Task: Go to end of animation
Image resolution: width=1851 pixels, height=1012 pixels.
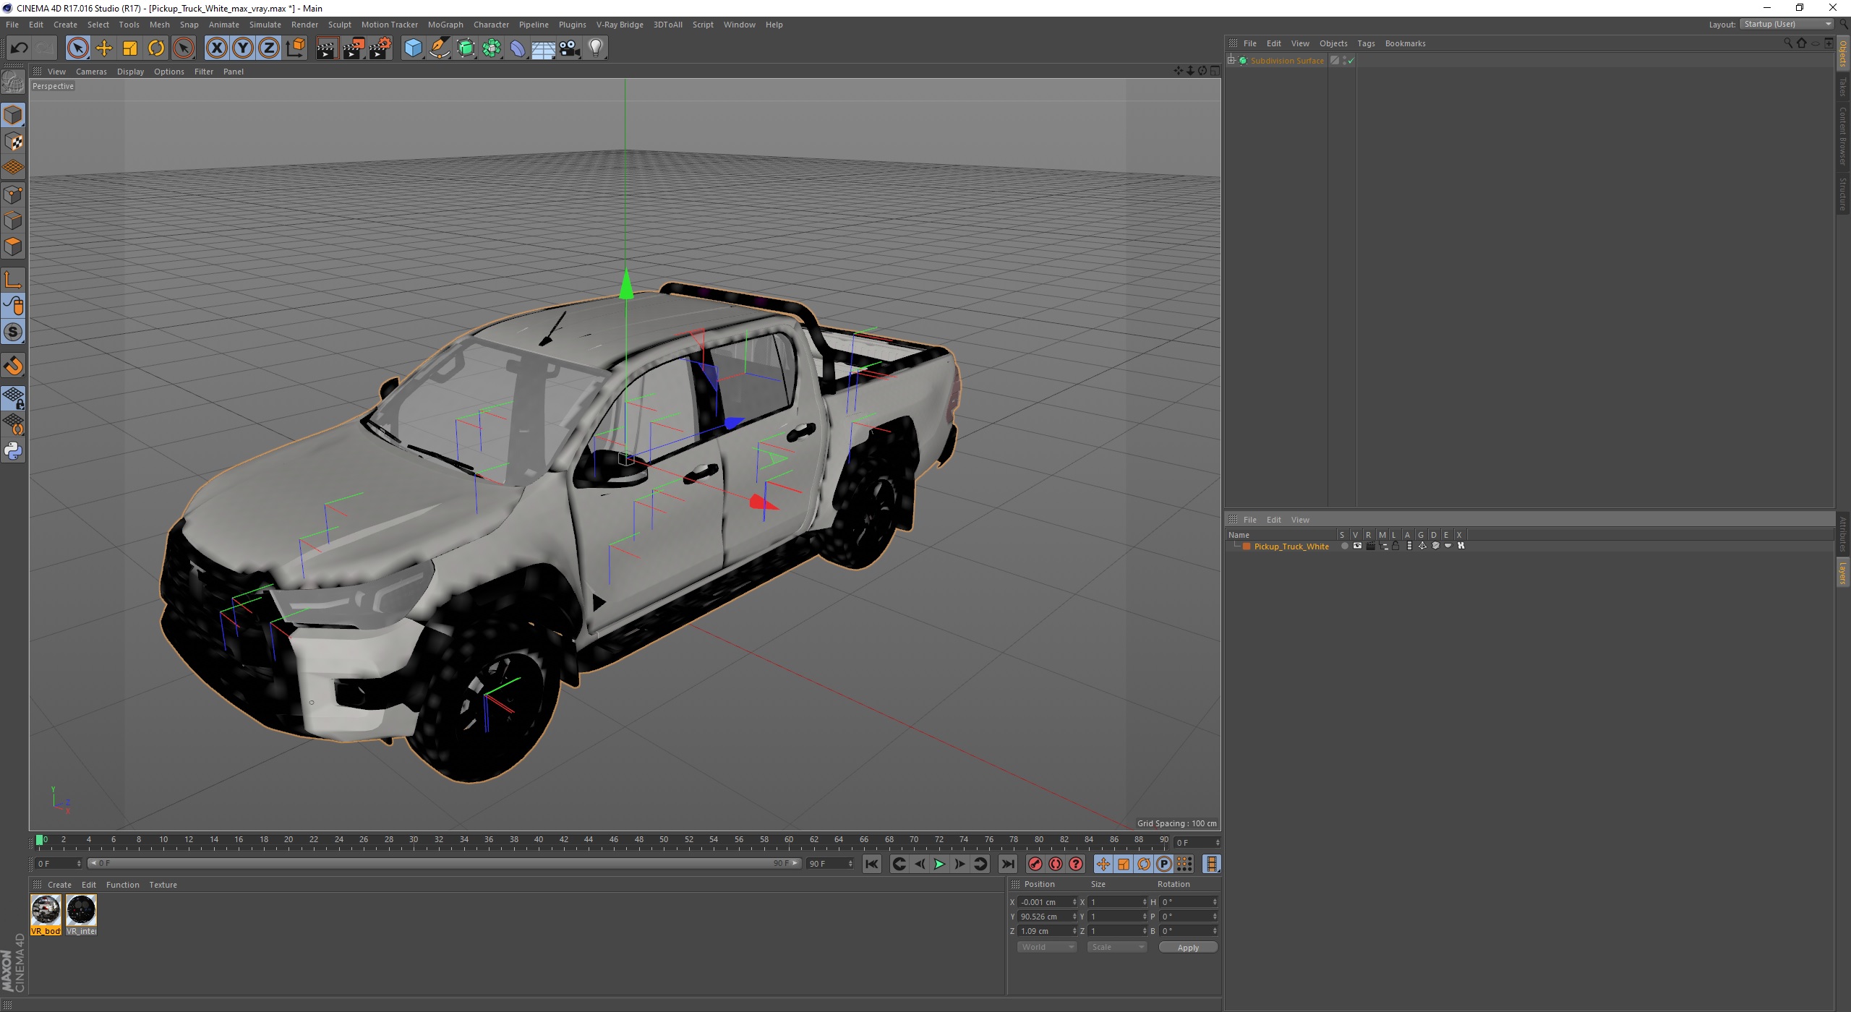Action: tap(1007, 864)
